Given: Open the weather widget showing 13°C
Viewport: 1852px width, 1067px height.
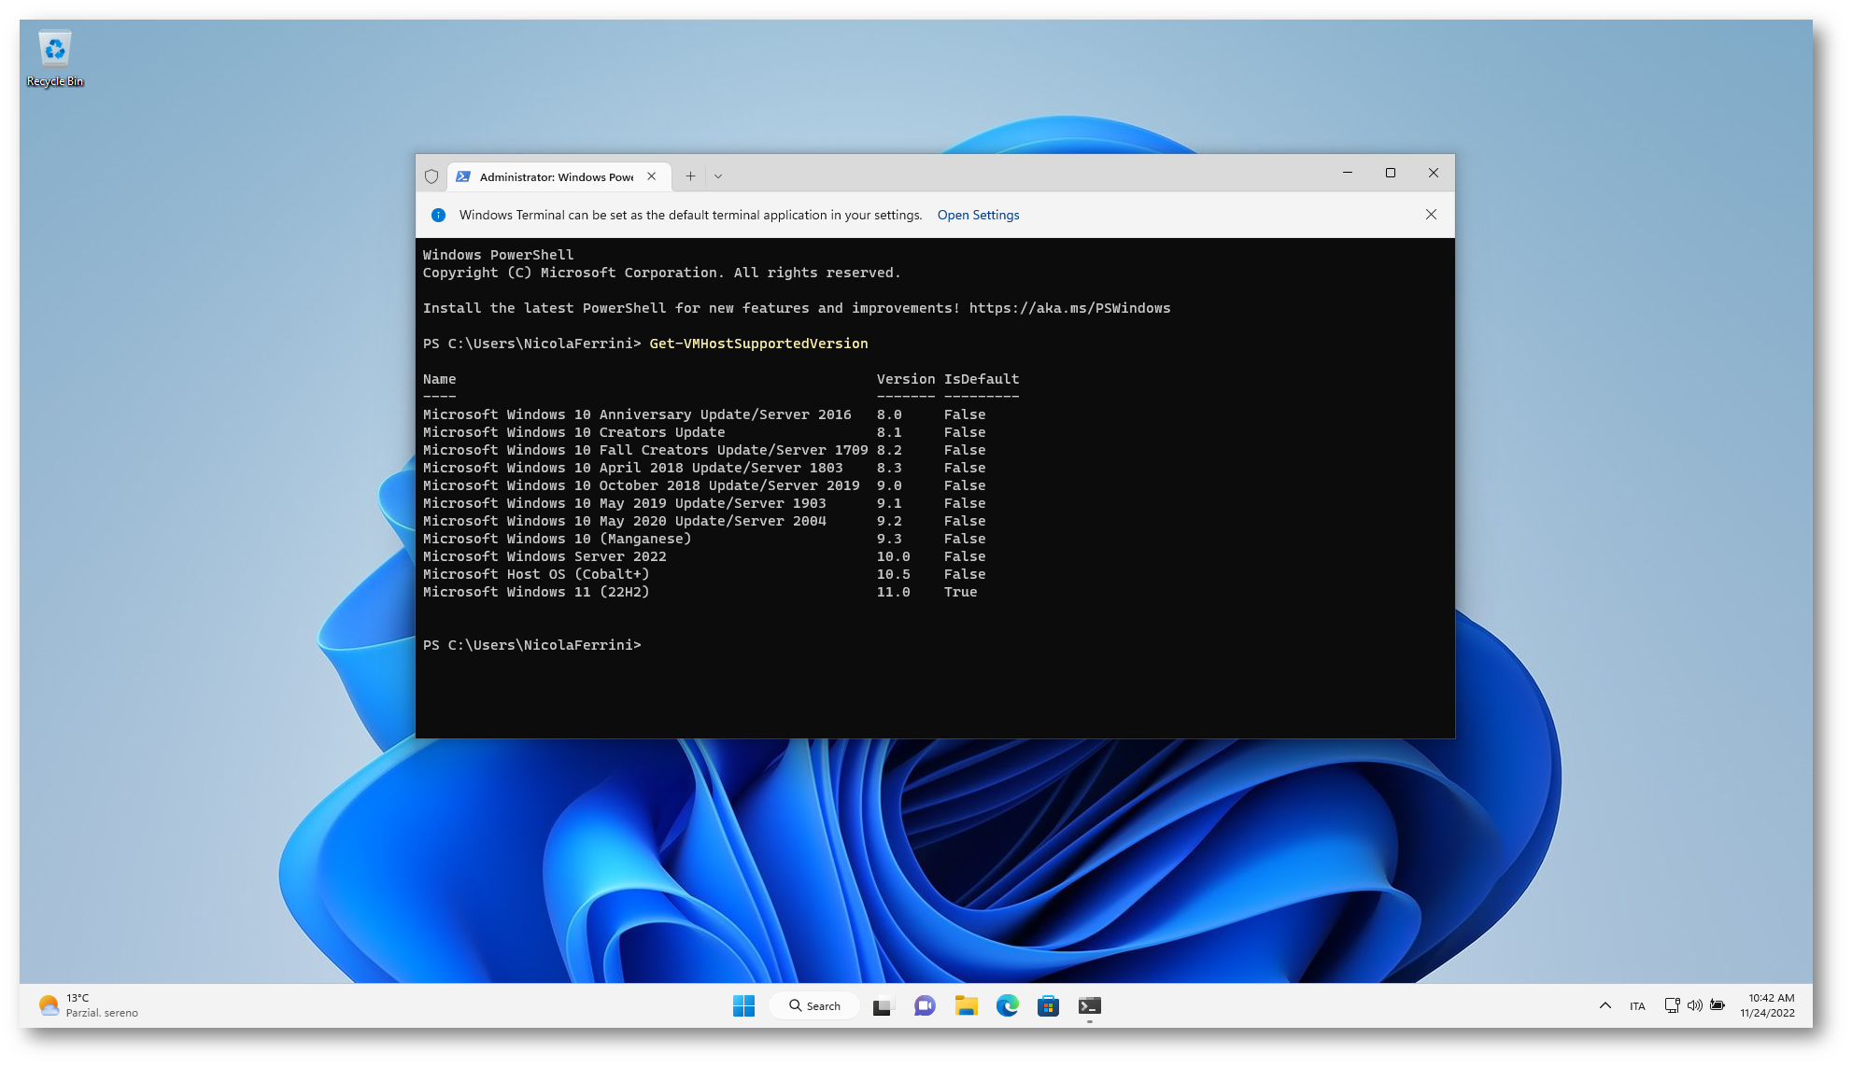Looking at the screenshot, I should point(88,1005).
